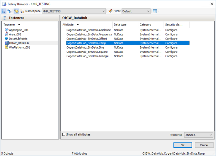
Task: Select AppEngine_001 in the instances list
Action: tap(19, 30)
